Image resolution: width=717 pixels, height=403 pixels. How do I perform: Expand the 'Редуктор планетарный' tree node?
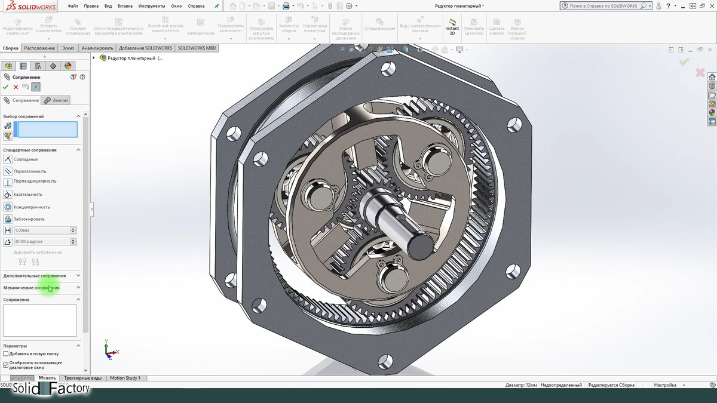pos(94,58)
